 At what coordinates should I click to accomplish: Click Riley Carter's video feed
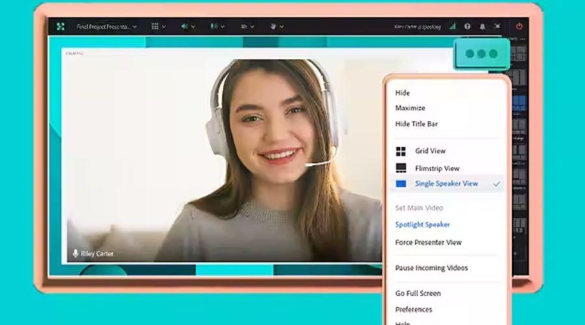(x=224, y=161)
